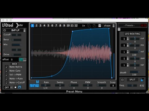Select LFO shape tab 1

33,26
